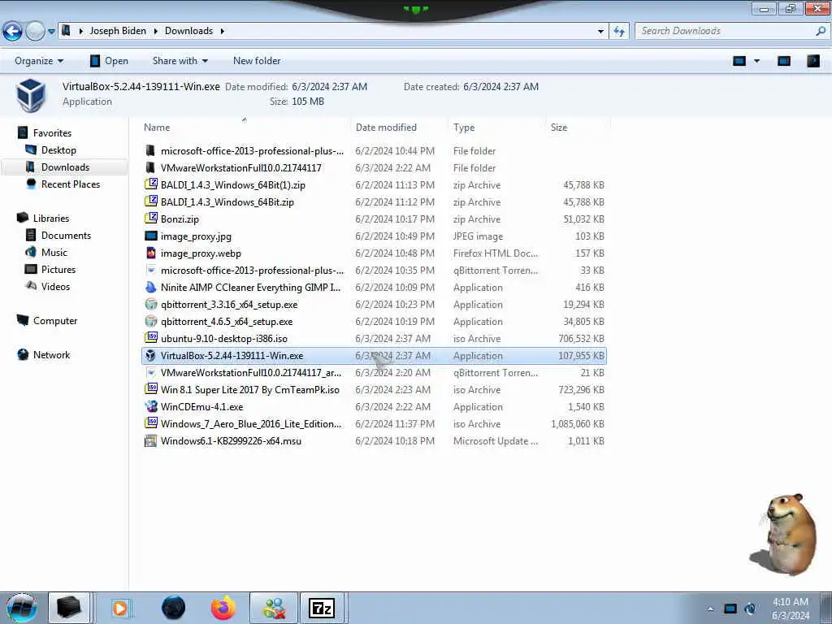832x624 pixels.
Task: Select BALDI_1.4.3_Windows_64Bit(1).zip archive icon
Action: [x=150, y=184]
